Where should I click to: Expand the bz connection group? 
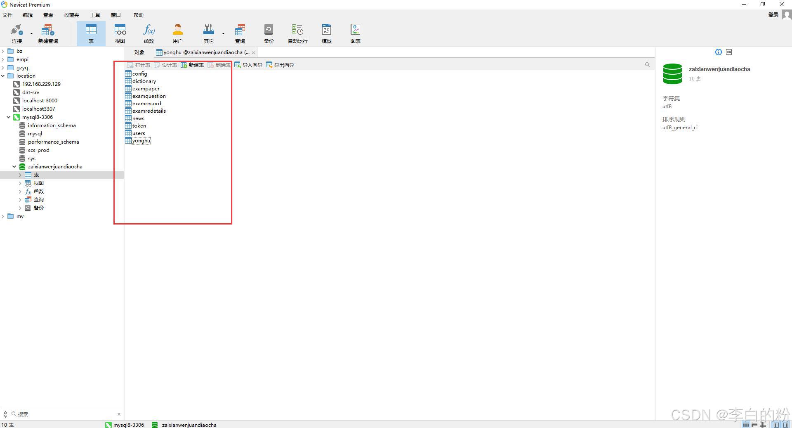[x=3, y=51]
